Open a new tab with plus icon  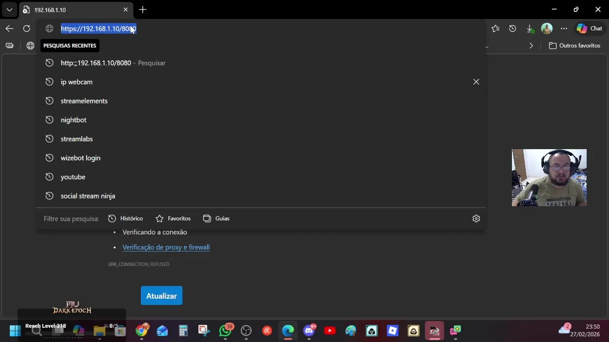[x=143, y=9]
